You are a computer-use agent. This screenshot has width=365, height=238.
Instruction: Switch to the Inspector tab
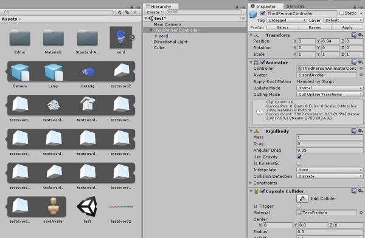[266, 6]
